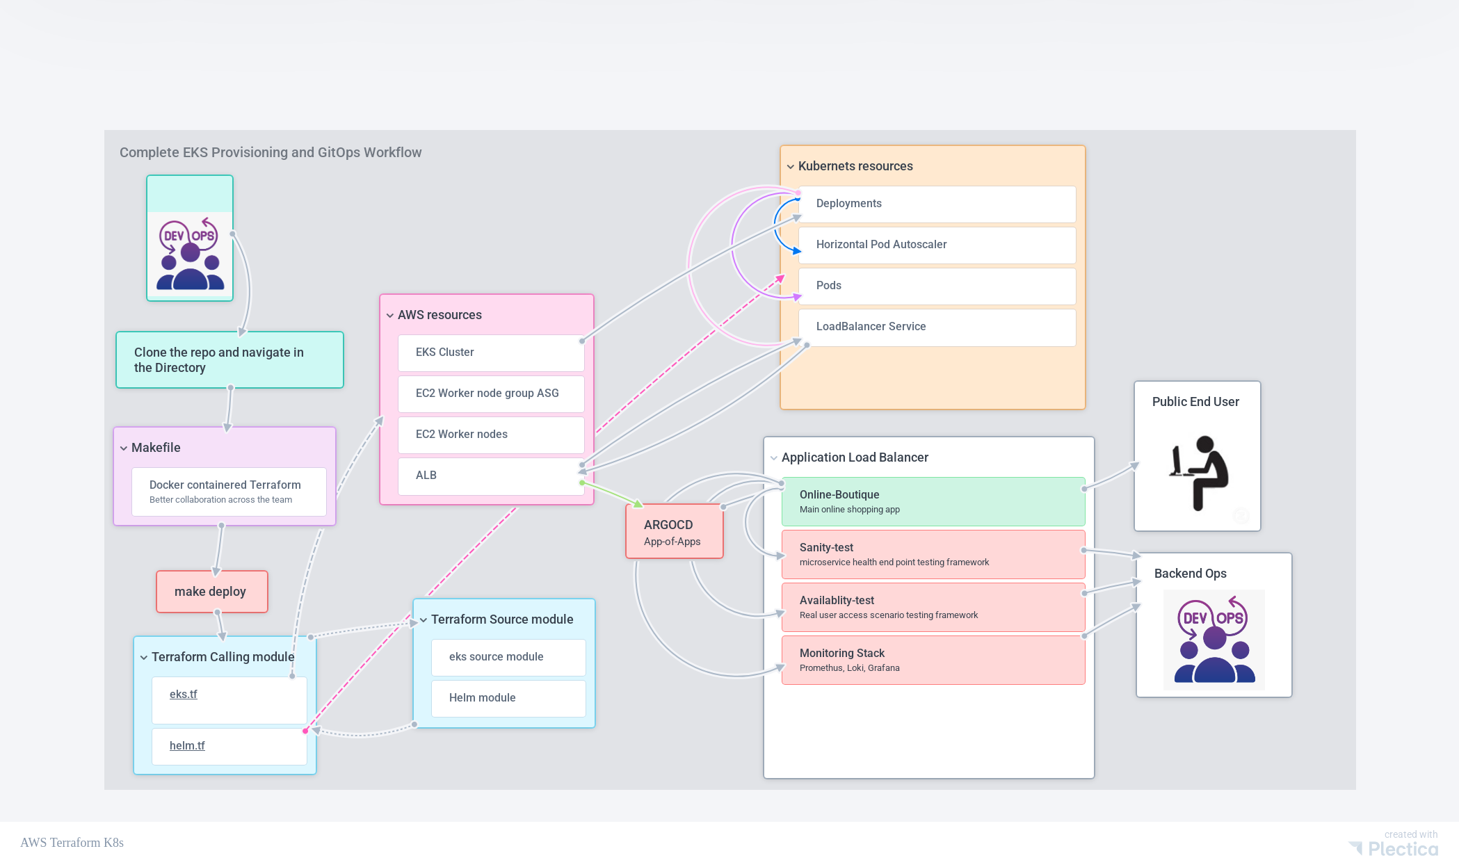Open the helm.tf link
The width and height of the screenshot is (1459, 867).
187,745
